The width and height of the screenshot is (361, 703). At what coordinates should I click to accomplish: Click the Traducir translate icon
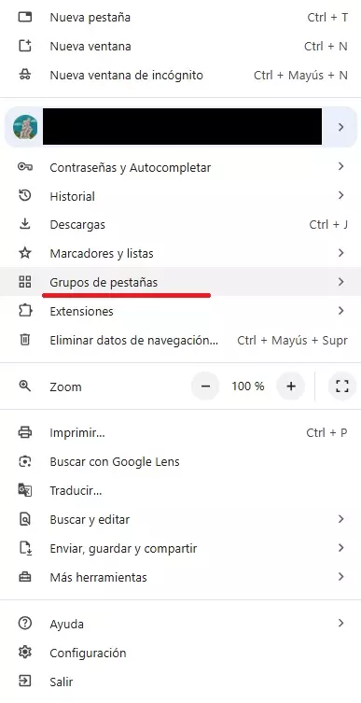25,490
